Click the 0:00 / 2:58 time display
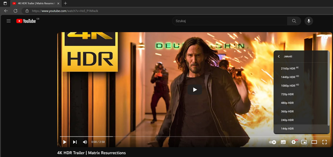This screenshot has height=157, width=333. (x=98, y=142)
